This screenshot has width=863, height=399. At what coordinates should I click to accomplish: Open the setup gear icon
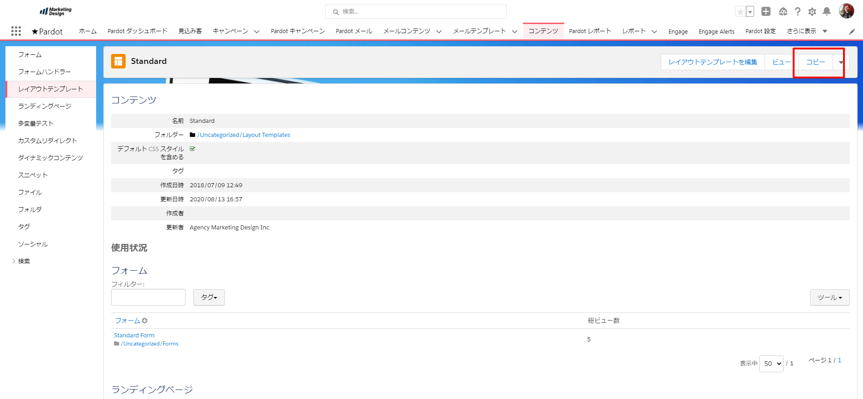[x=812, y=12]
